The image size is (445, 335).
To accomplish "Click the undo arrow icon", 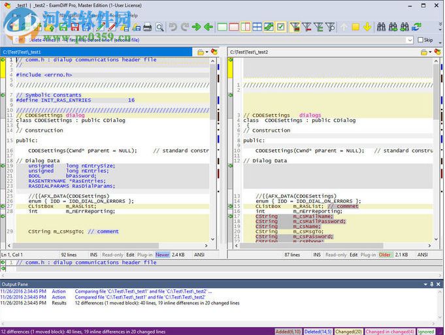I will (x=173, y=27).
